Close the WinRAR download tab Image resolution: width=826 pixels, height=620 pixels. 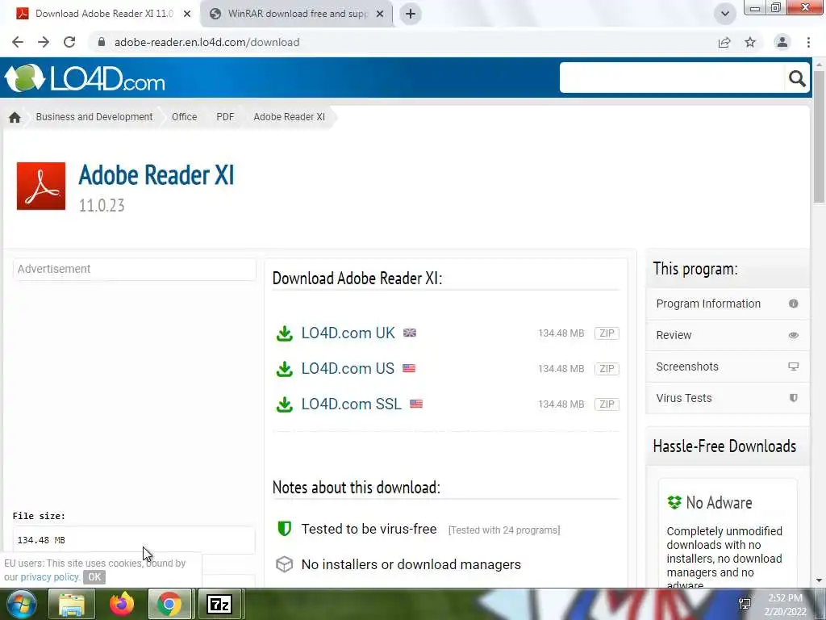tap(380, 15)
